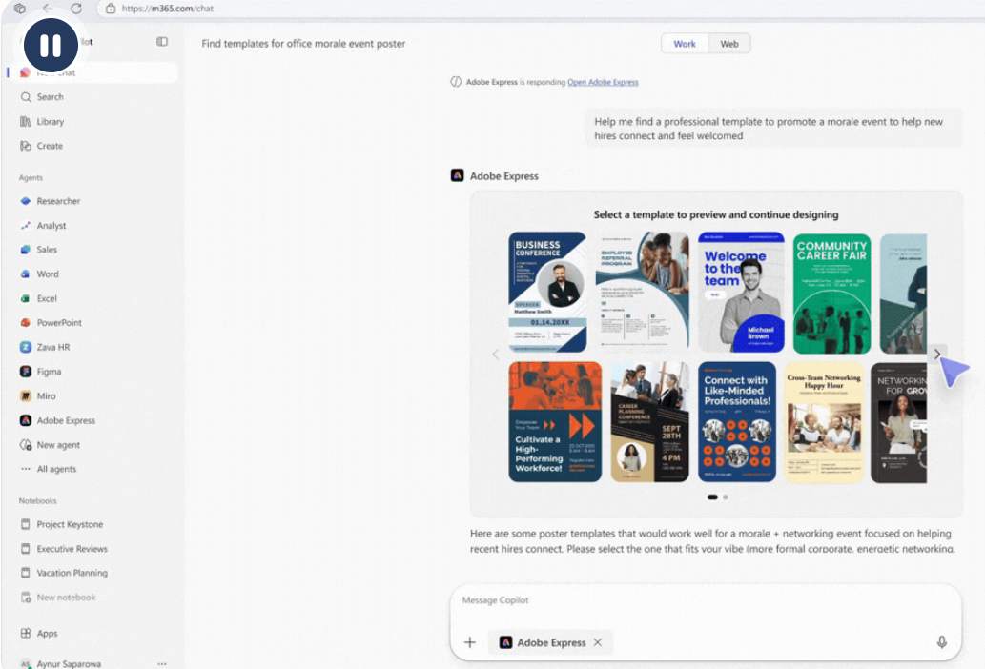Select the Cultivate a High-Performing Workforce template
Screen dimensions: 985x669
(555, 422)
